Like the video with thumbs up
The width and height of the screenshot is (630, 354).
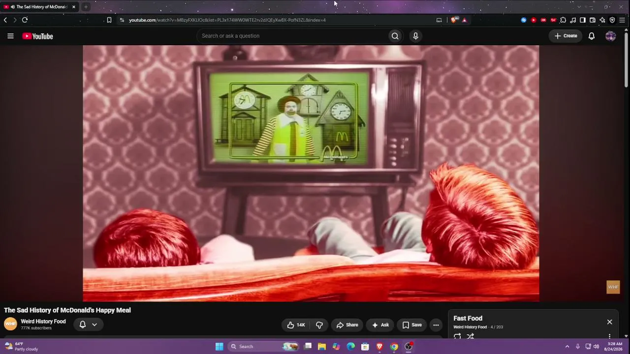296,325
